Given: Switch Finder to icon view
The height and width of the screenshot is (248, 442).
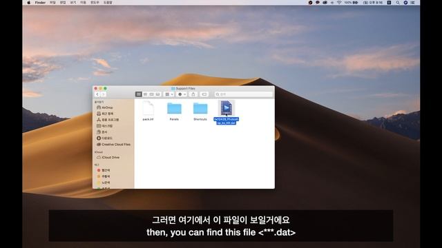Looking at the screenshot, I should click(138, 94).
